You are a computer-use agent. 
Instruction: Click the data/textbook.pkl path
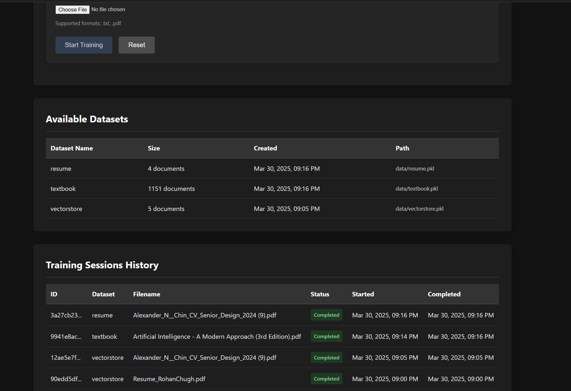tap(417, 189)
